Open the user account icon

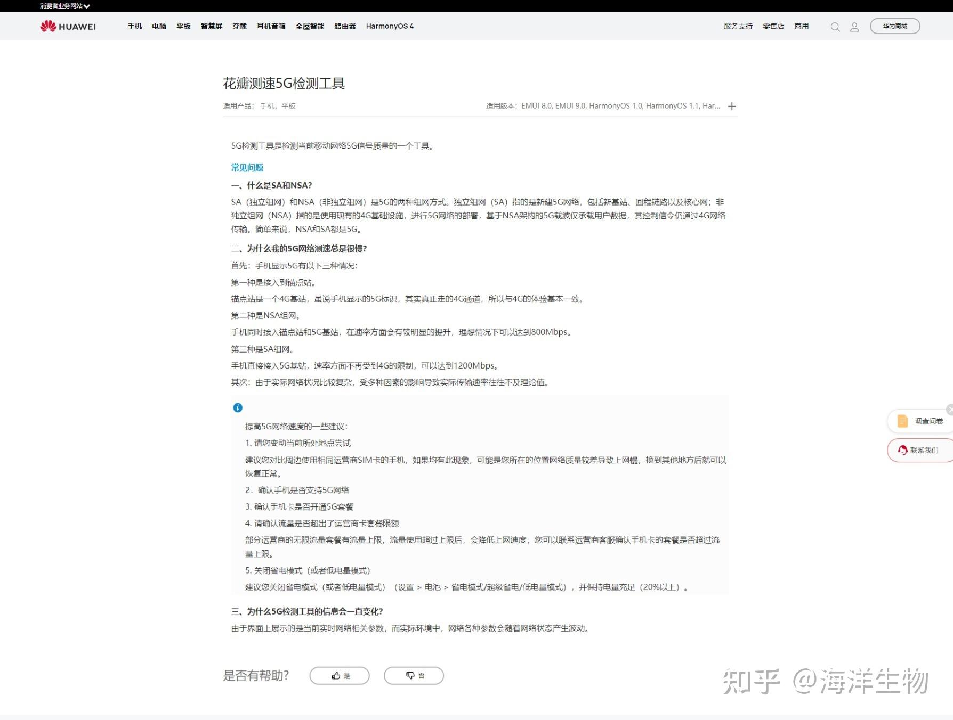point(854,27)
